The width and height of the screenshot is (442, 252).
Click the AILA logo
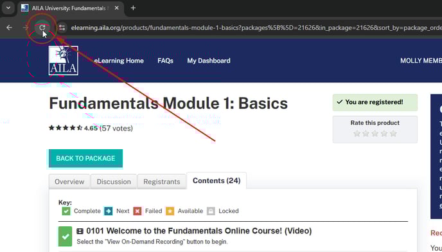(64, 60)
